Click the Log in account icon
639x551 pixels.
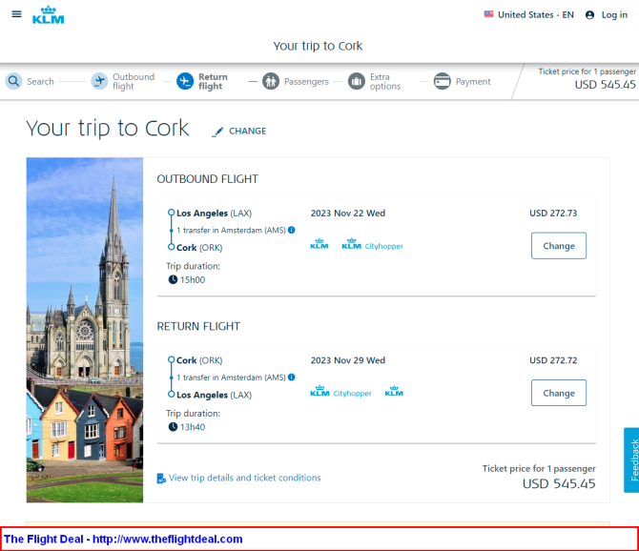pyautogui.click(x=589, y=15)
